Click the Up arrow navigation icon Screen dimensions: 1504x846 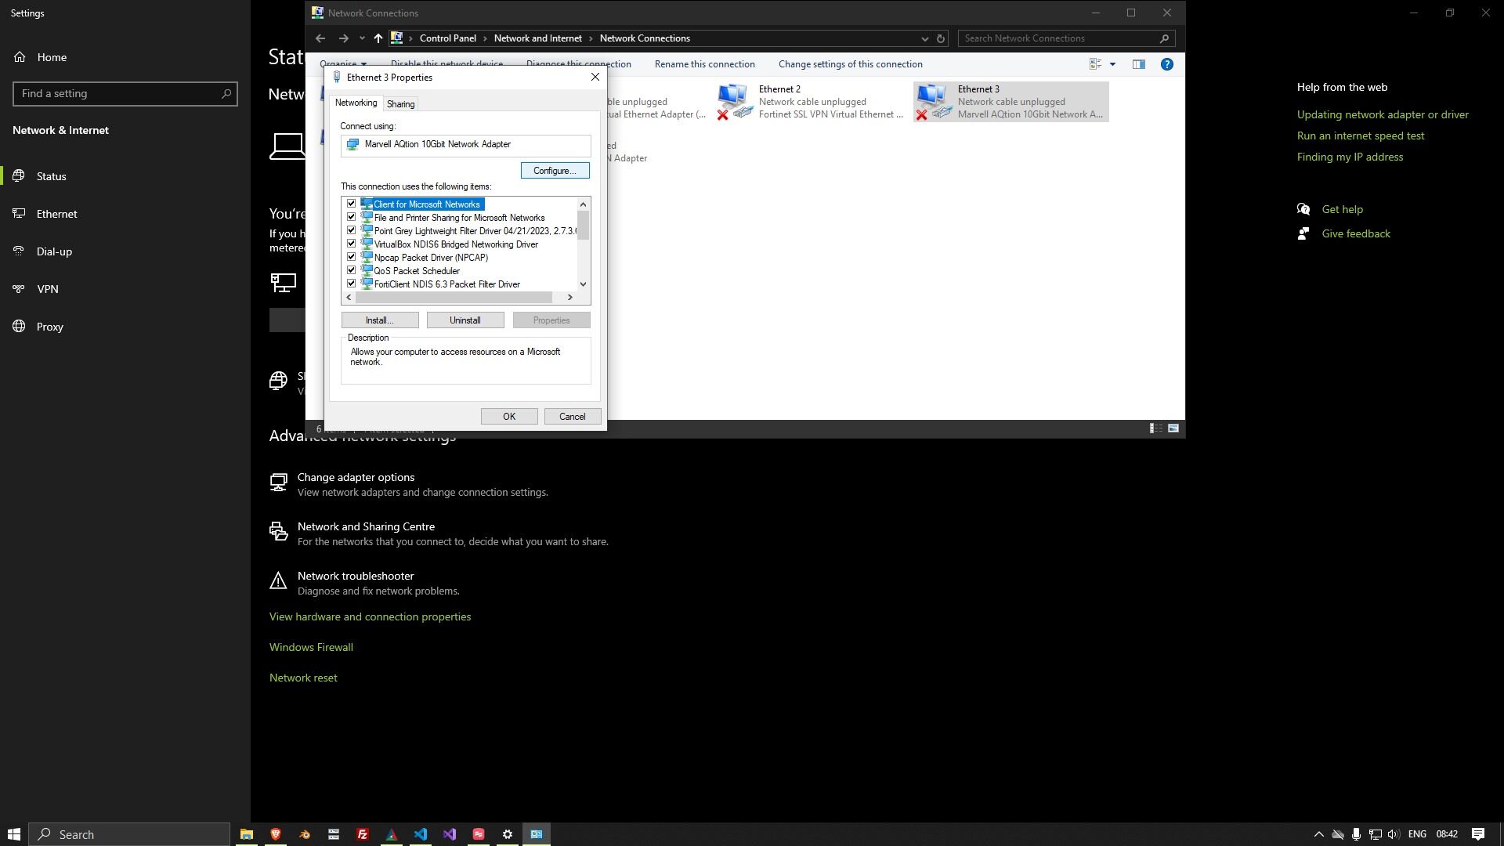click(x=378, y=38)
